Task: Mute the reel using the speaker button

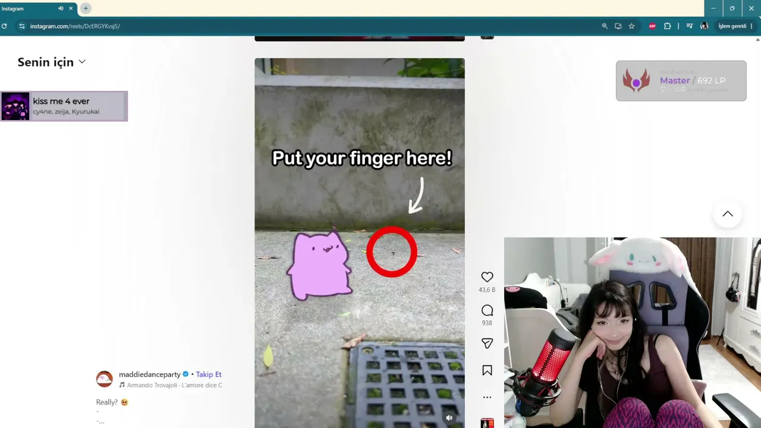Action: (449, 418)
